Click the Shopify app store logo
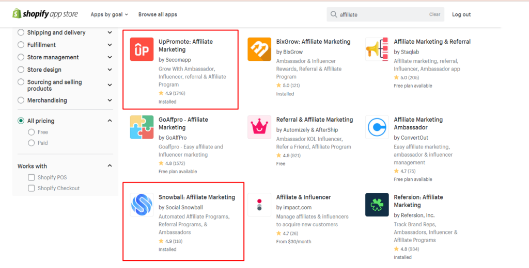Screen dimensions: 529x268 click(x=45, y=14)
